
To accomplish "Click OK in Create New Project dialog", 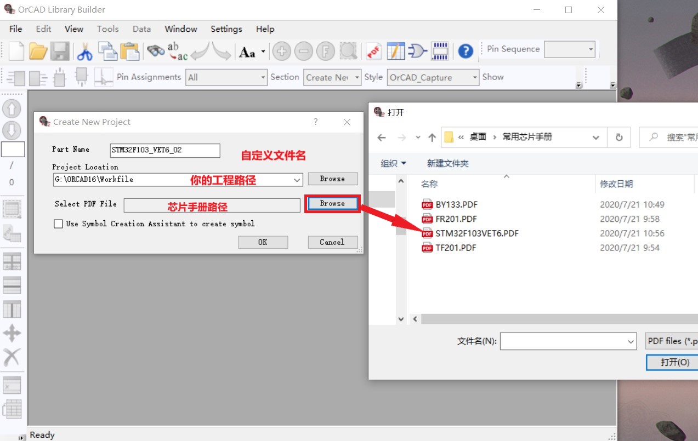I will [263, 242].
